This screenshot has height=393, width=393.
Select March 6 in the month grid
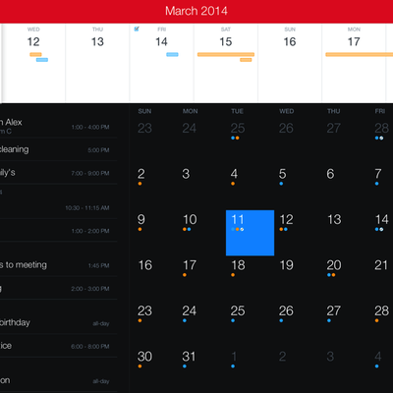pos(330,174)
